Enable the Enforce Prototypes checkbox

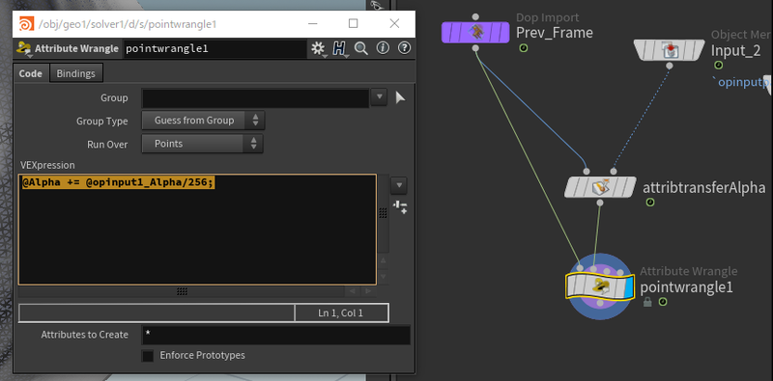148,356
